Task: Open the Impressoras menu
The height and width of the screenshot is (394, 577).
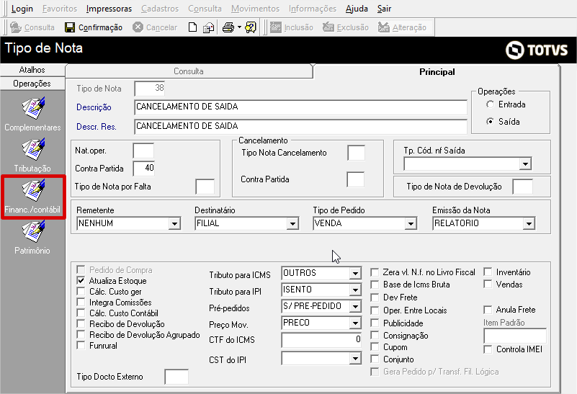Action: coord(109,9)
